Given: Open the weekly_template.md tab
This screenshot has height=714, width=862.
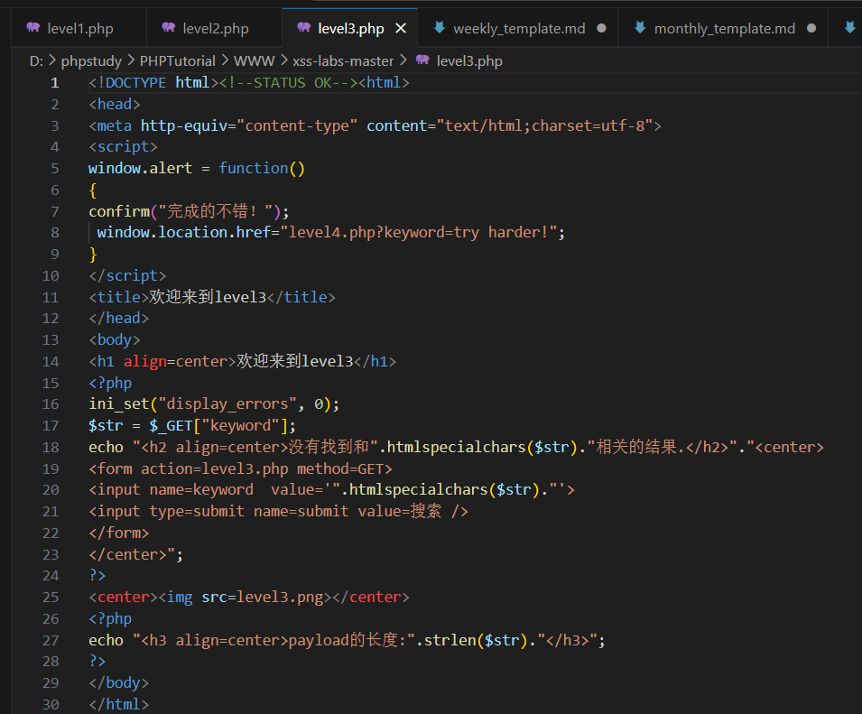Looking at the screenshot, I should pyautogui.click(x=519, y=28).
